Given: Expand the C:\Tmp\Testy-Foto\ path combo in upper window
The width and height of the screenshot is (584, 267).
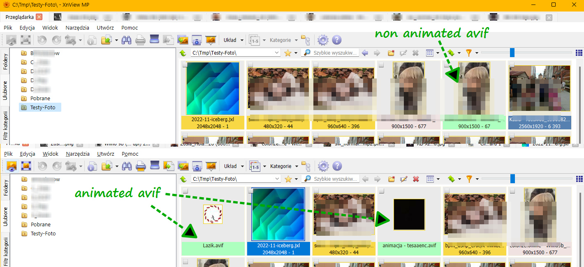Looking at the screenshot, I should coord(277,53).
